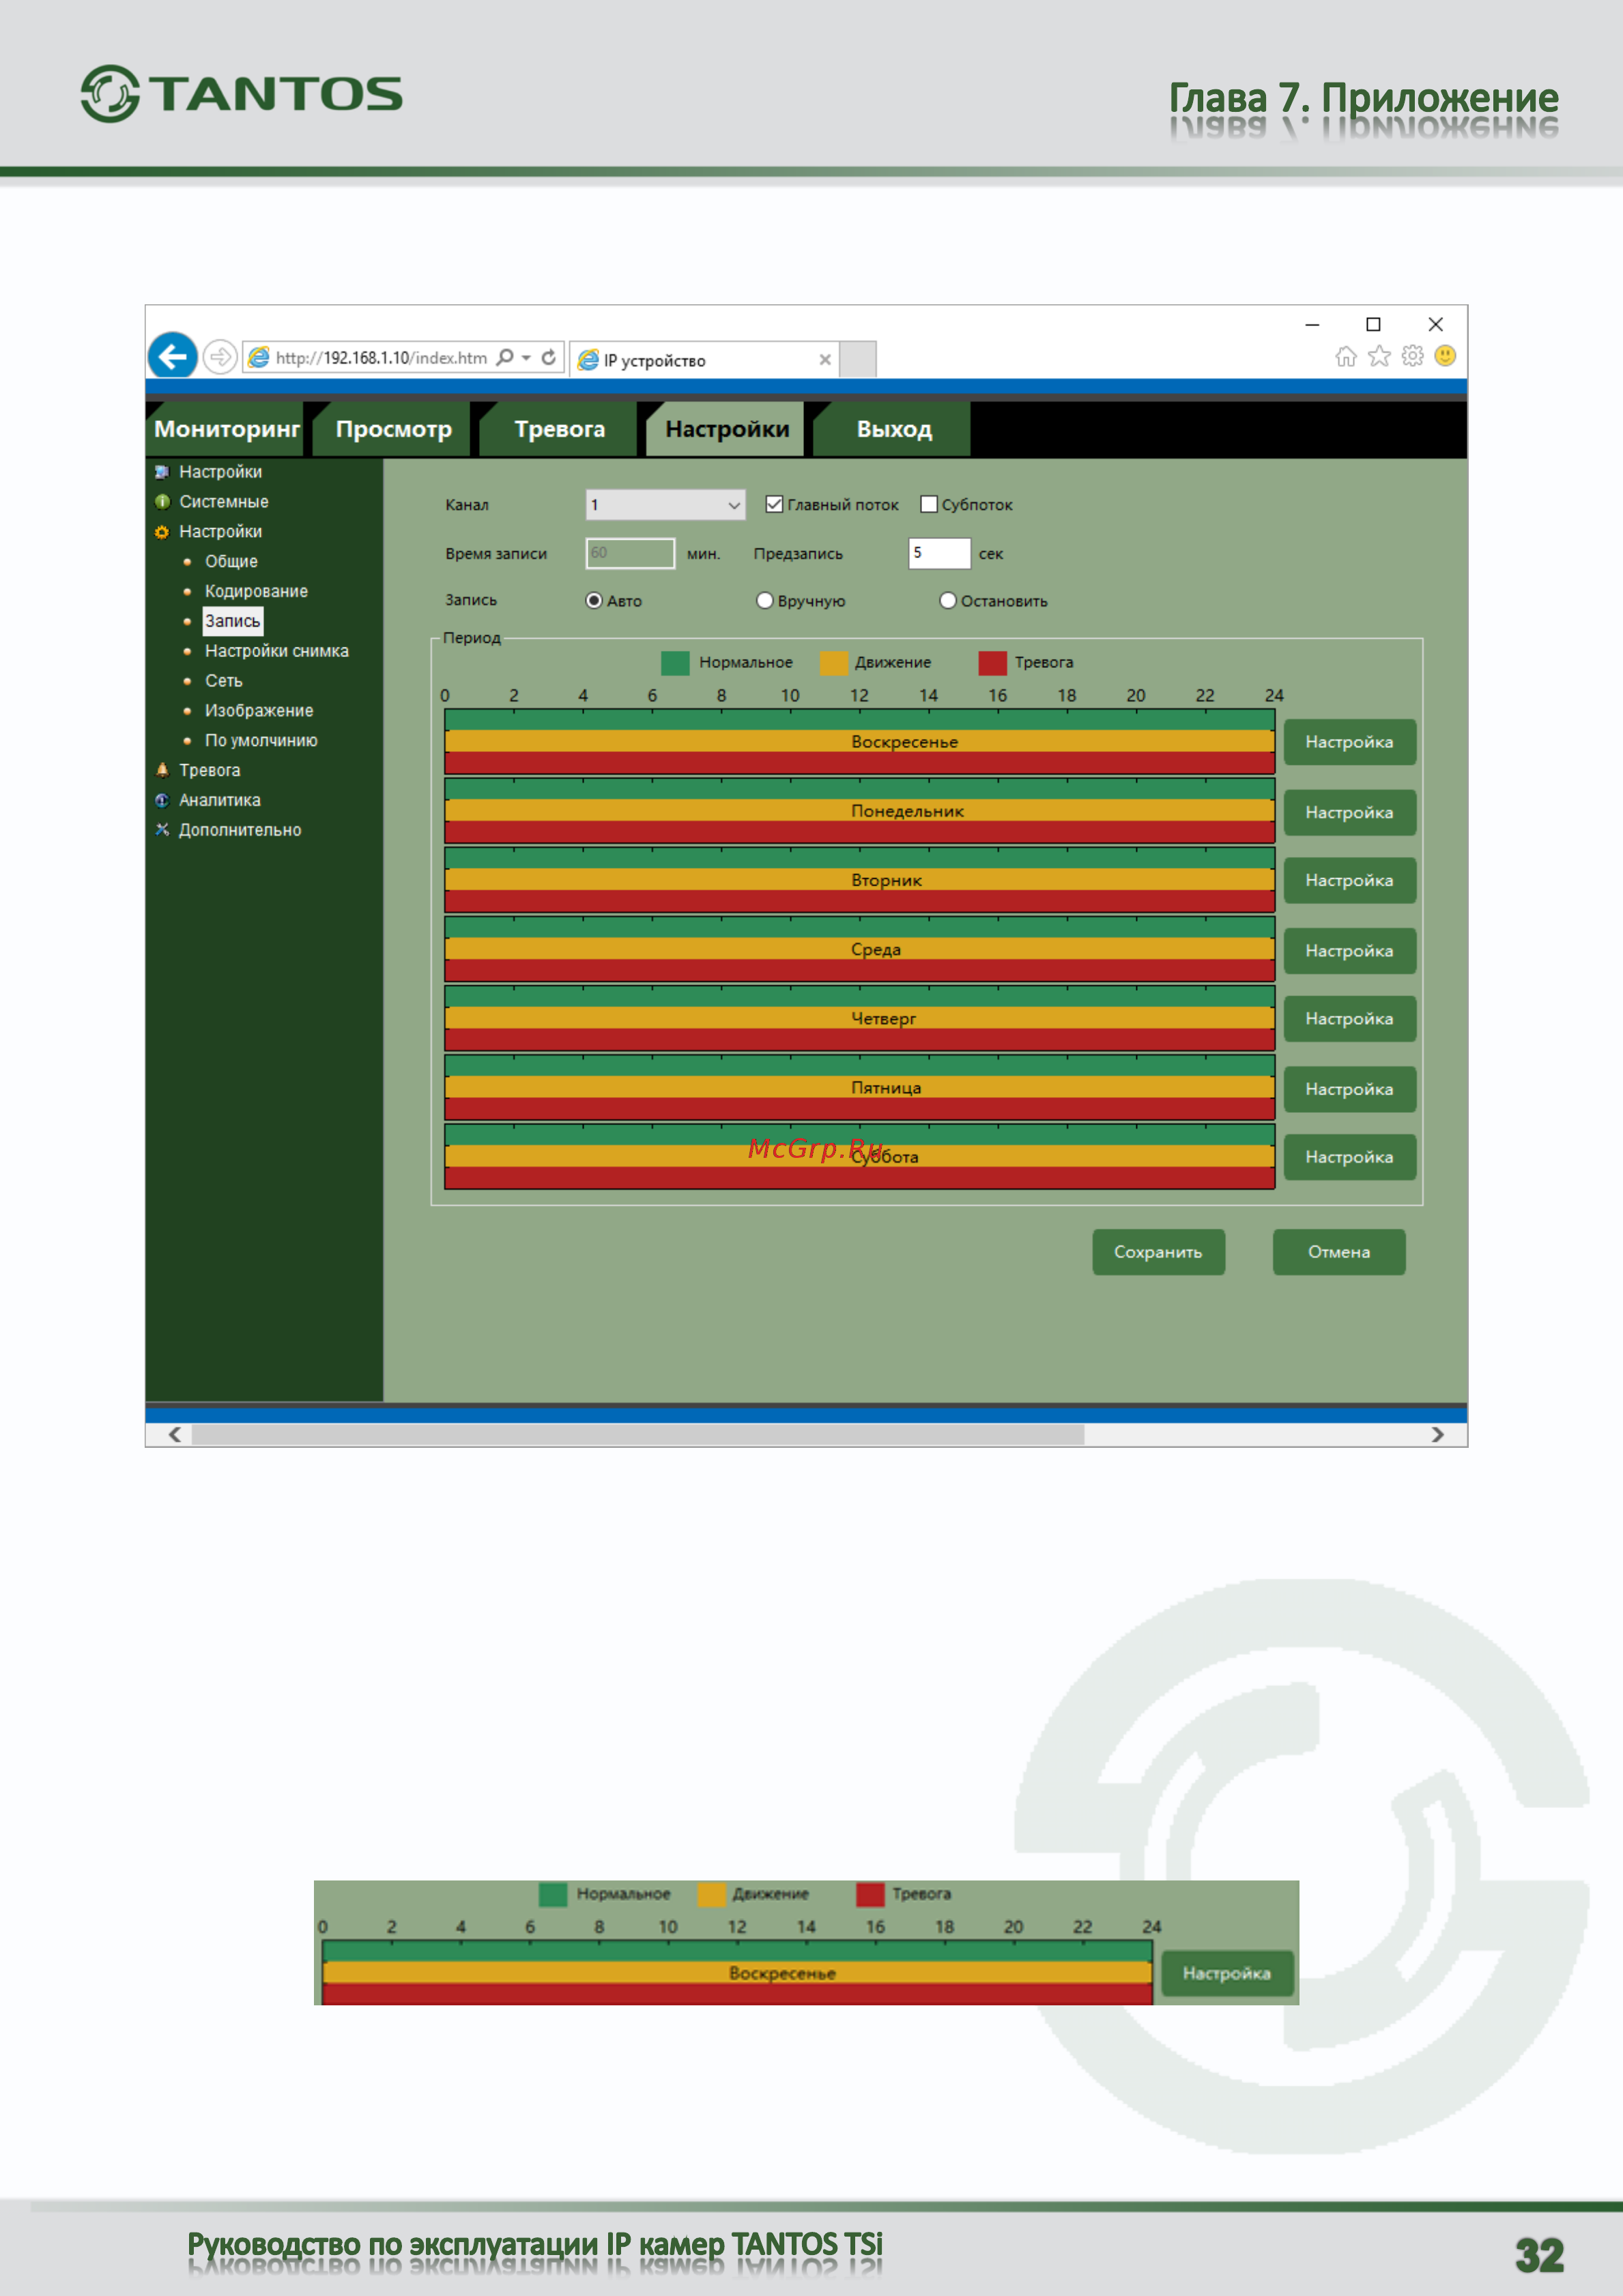The width and height of the screenshot is (1623, 2296).
Task: Click the Системные info icon
Action: (x=162, y=502)
